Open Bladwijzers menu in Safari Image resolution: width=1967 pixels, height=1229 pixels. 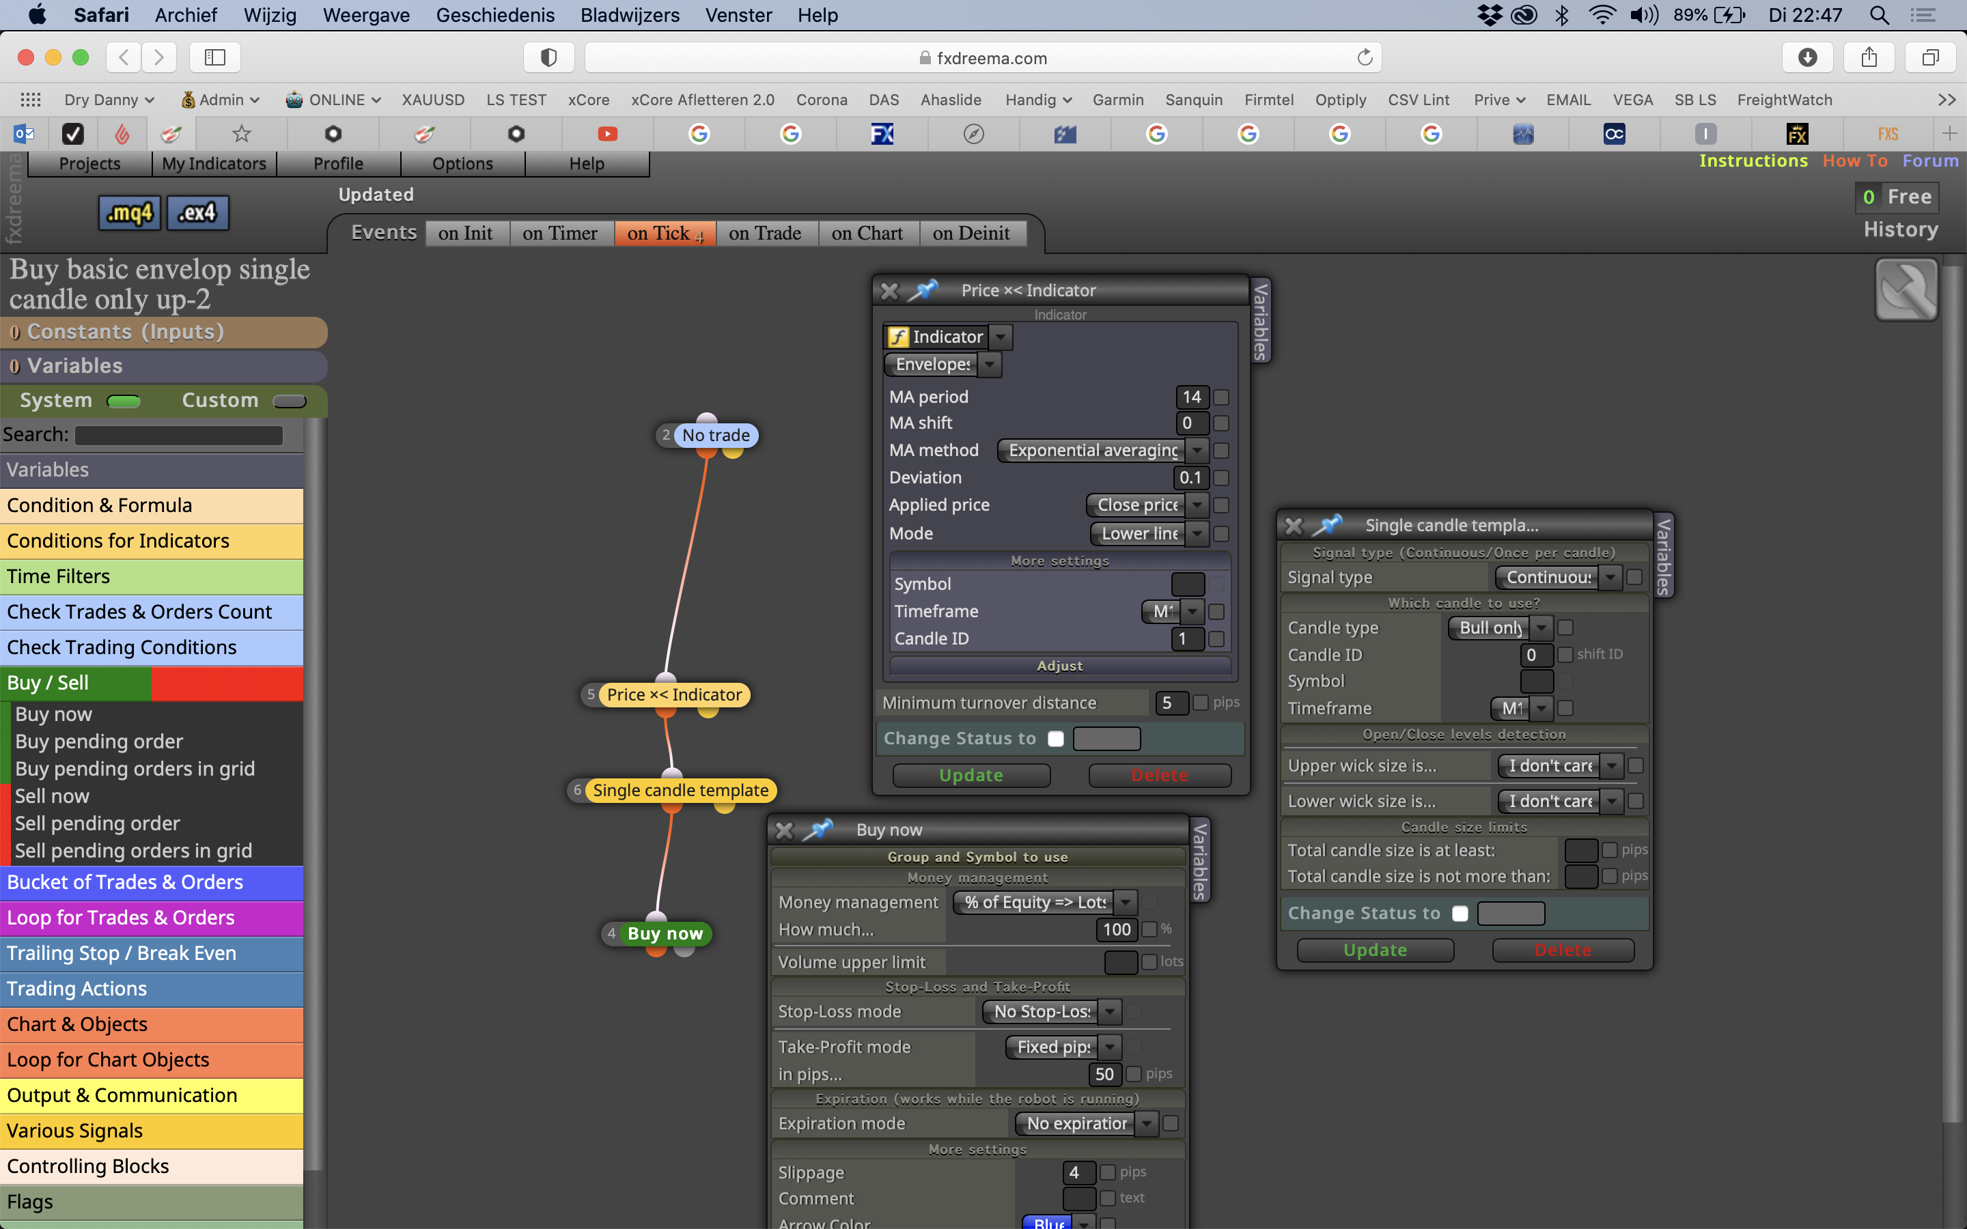point(630,14)
